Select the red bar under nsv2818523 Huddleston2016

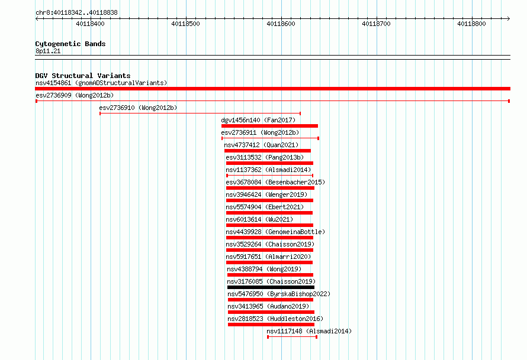pos(271,325)
